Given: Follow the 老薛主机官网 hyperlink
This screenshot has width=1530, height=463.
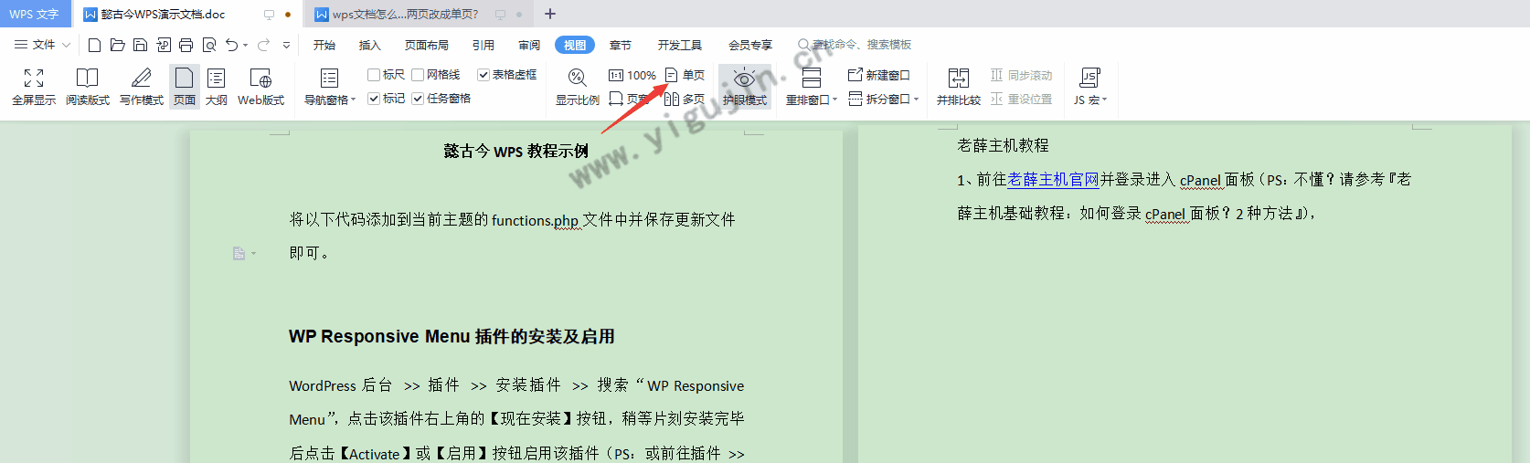Looking at the screenshot, I should [x=1054, y=180].
